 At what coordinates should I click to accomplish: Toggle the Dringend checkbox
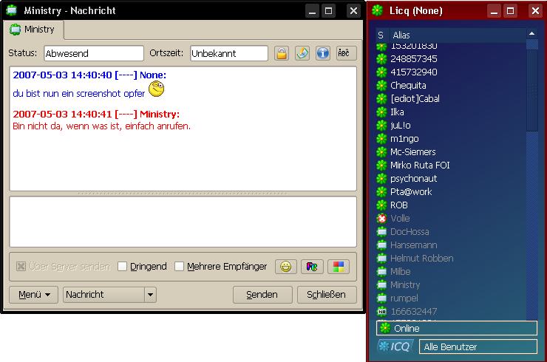click(x=122, y=267)
